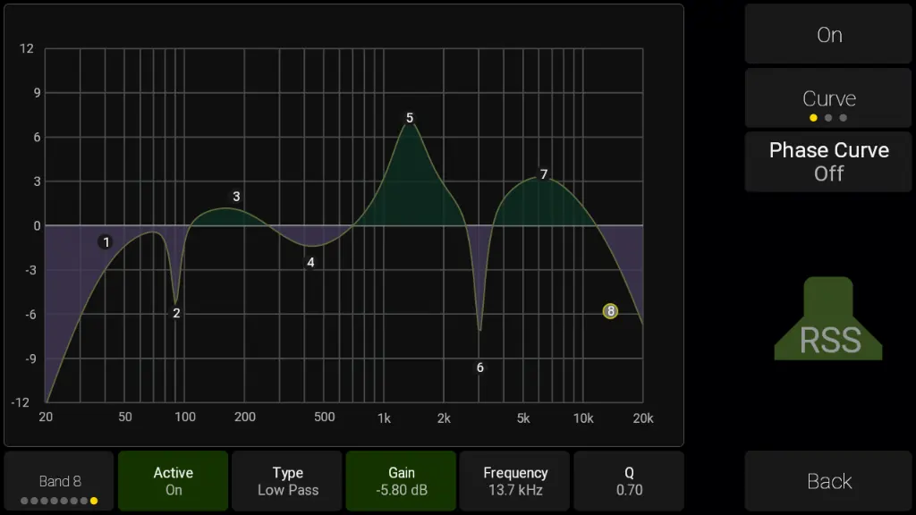Select band node 7 on the curve
Image resolution: width=916 pixels, height=515 pixels.
point(543,174)
